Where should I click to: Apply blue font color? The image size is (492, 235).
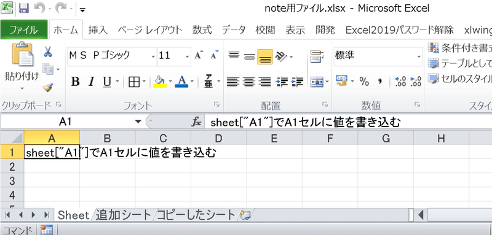pyautogui.click(x=181, y=82)
